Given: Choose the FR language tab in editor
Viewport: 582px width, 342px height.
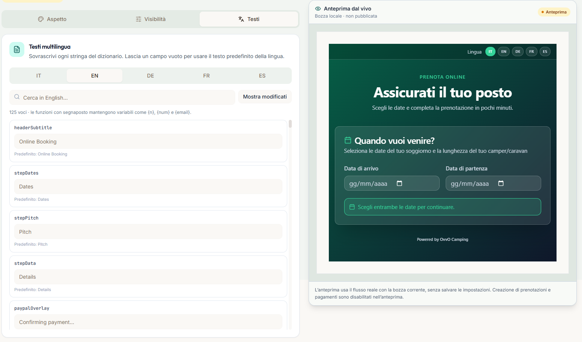Looking at the screenshot, I should pyautogui.click(x=206, y=76).
